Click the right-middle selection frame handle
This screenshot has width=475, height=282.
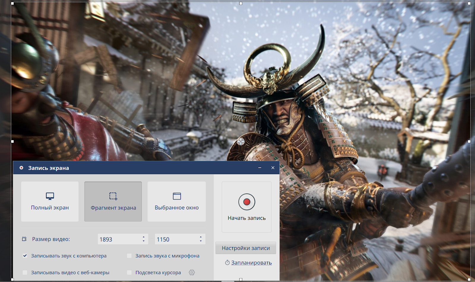click(469, 141)
